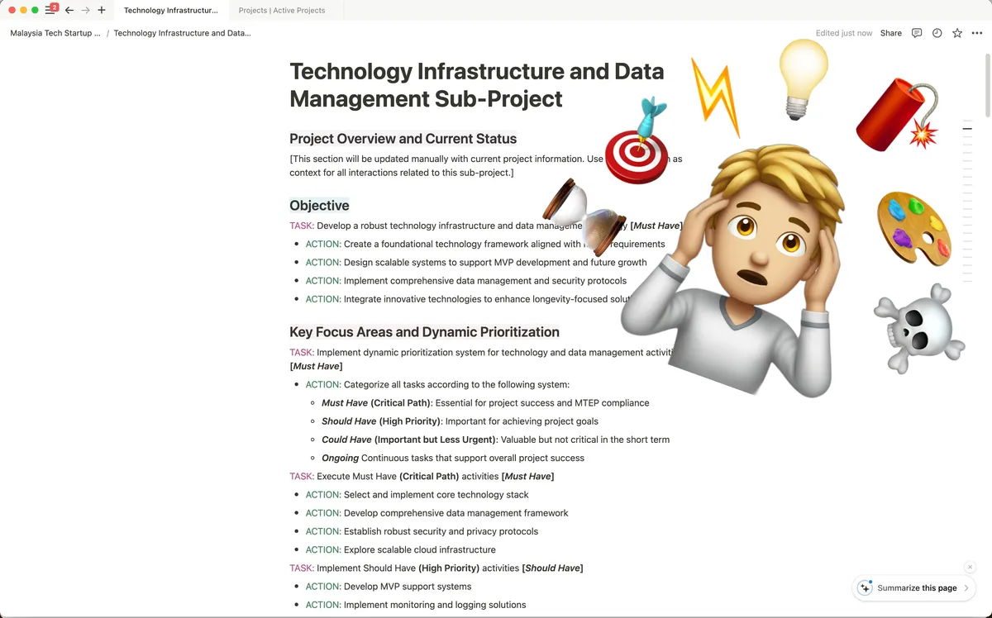The image size is (992, 618).
Task: Click the Share button
Action: click(890, 33)
